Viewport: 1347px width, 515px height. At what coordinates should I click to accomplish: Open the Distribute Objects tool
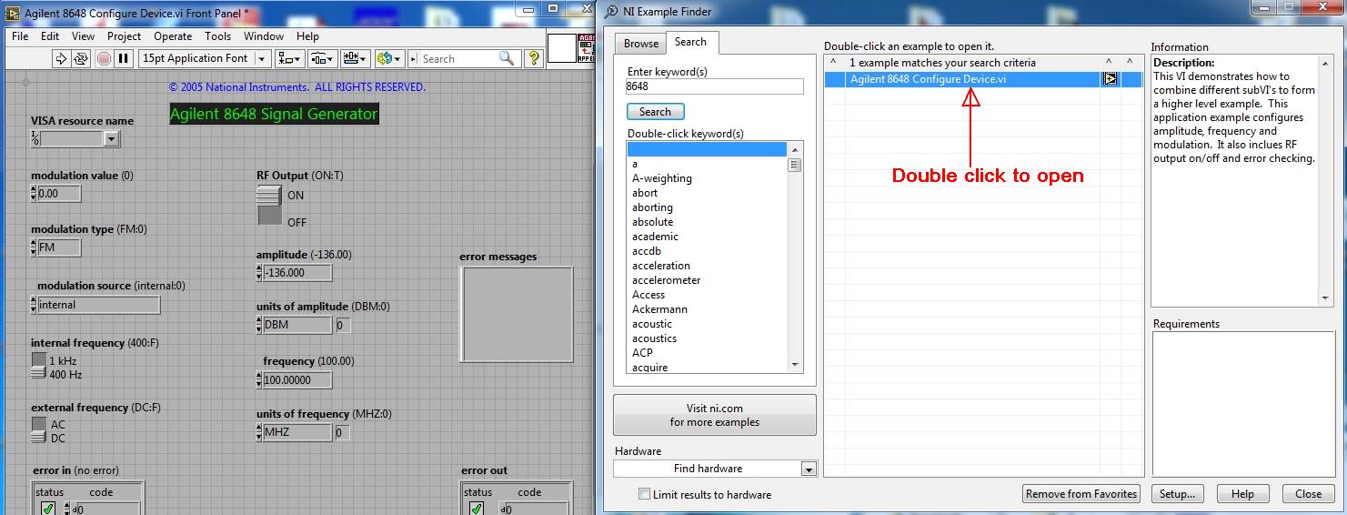(322, 58)
